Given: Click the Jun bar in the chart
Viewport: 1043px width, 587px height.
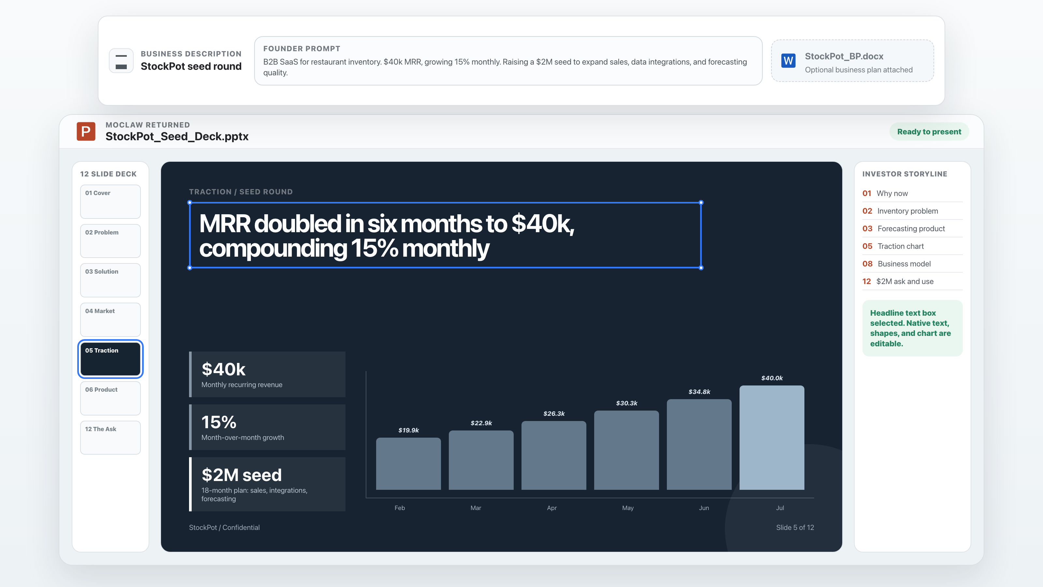Looking at the screenshot, I should pyautogui.click(x=699, y=444).
